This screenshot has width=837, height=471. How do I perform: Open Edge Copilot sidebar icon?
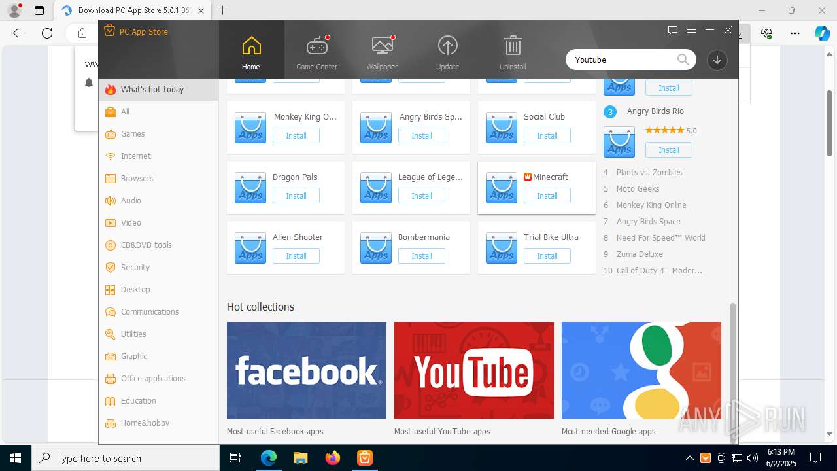pos(822,33)
